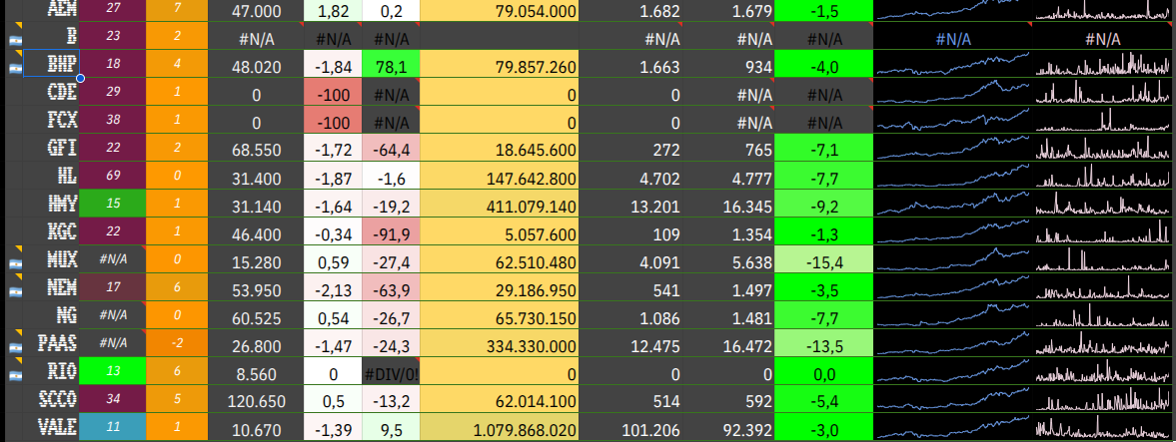Click the Argentina flag icon beside NEM

click(15, 292)
